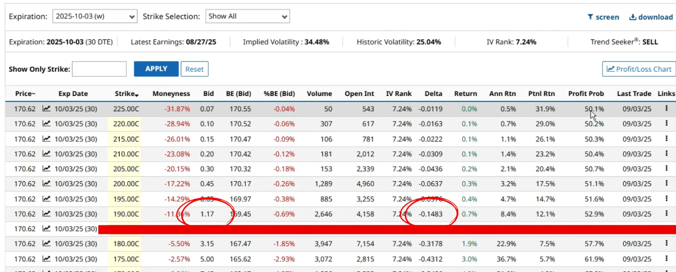Sort by Volume column header
Image resolution: width=676 pixels, height=272 pixels.
[x=319, y=93]
